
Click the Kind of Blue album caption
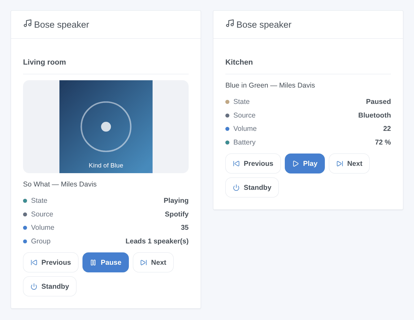(106, 165)
